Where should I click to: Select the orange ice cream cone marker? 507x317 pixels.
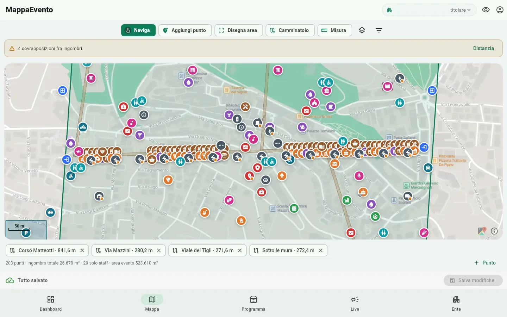[282, 176]
